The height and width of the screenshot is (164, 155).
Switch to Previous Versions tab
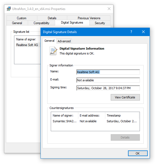[89, 18]
